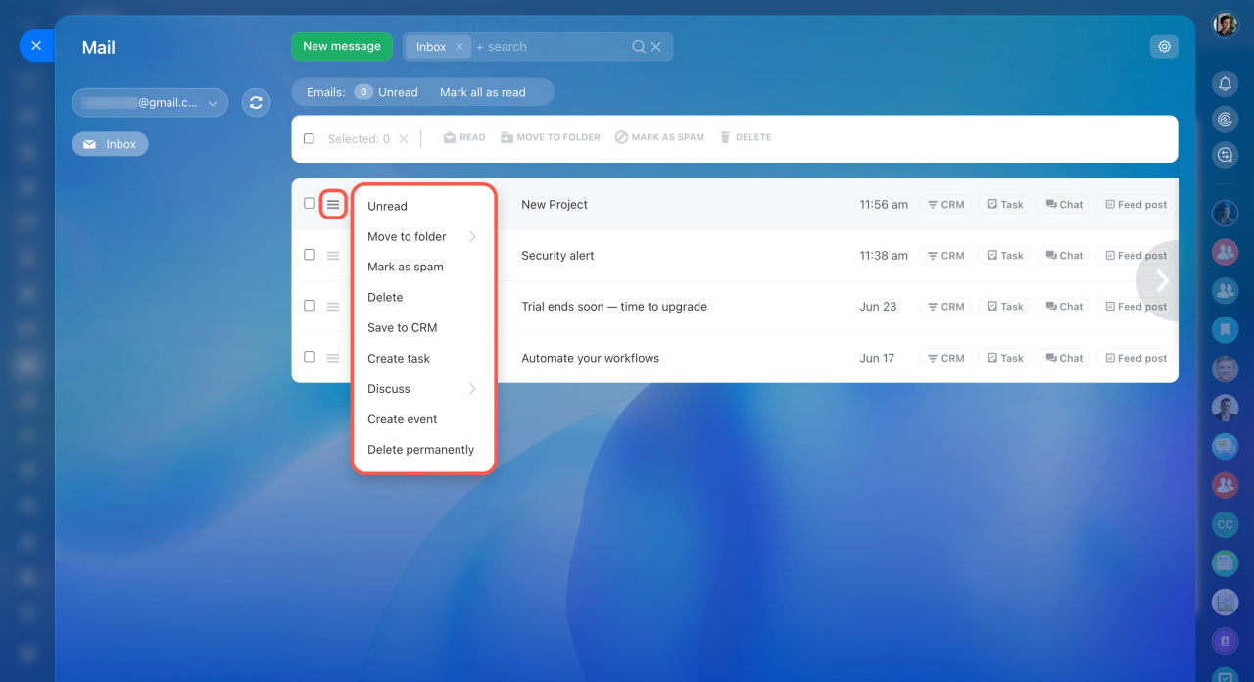Choose Mark as spam from context menu
Image resolution: width=1254 pixels, height=682 pixels.
tap(406, 267)
